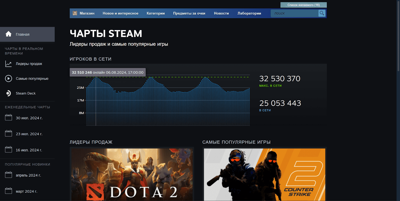Open Новое и интересное menu

pyautogui.click(x=120, y=13)
